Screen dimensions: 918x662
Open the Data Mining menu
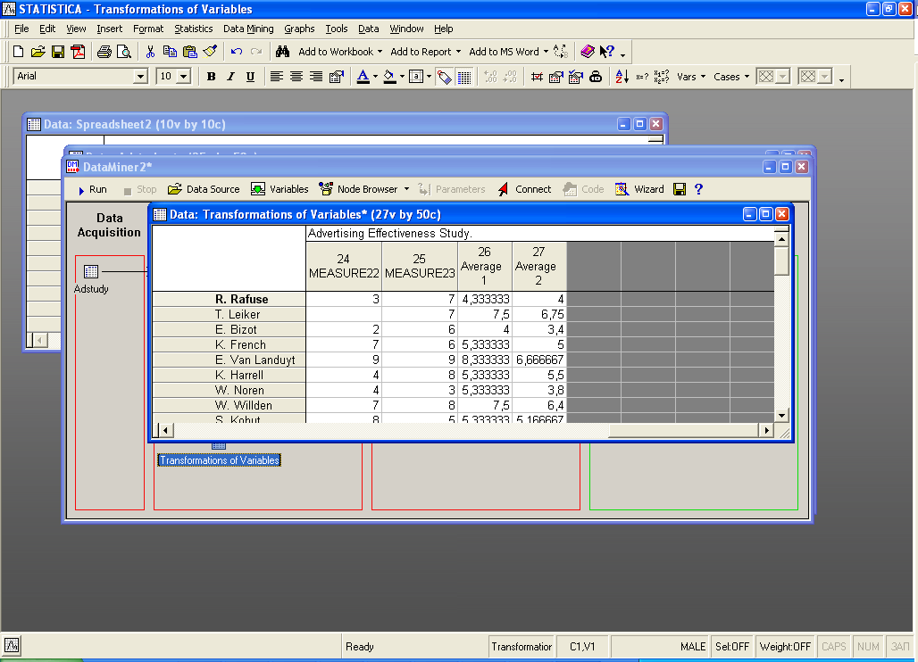(248, 29)
